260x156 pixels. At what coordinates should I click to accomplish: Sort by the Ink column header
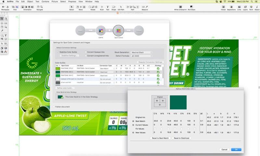tap(58, 66)
